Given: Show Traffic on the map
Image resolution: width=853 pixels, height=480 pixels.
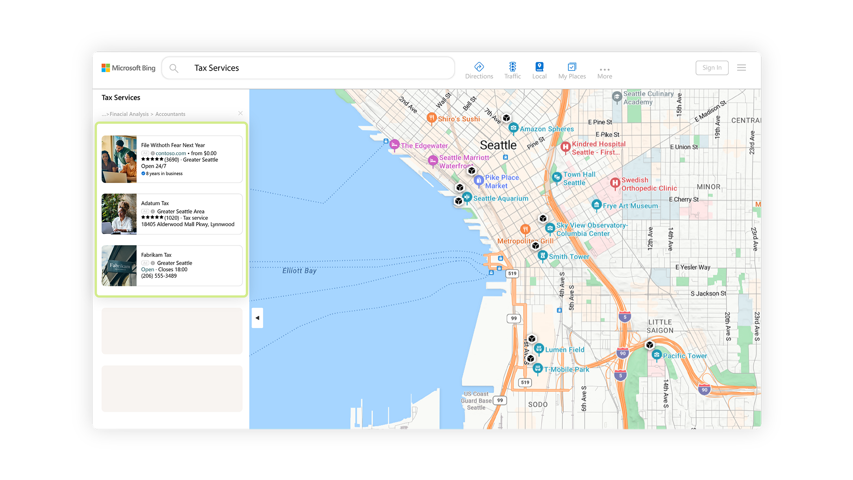Looking at the screenshot, I should coord(512,71).
